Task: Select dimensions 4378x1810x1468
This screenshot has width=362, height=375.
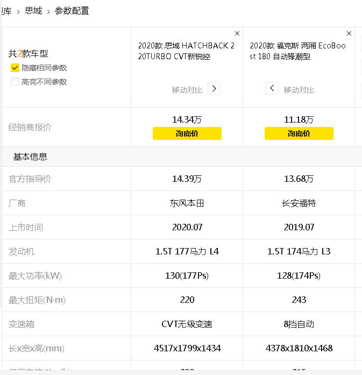Action: pyautogui.click(x=299, y=349)
